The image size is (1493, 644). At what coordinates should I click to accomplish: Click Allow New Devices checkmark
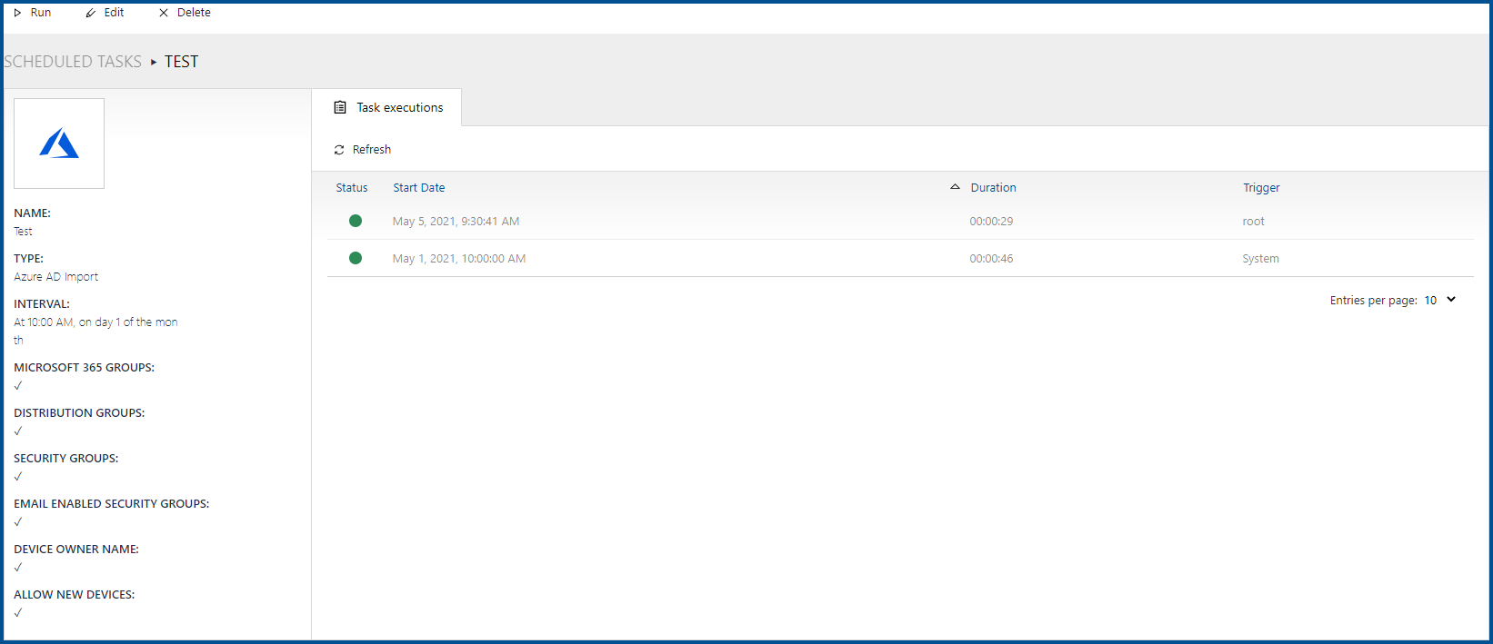tap(18, 613)
